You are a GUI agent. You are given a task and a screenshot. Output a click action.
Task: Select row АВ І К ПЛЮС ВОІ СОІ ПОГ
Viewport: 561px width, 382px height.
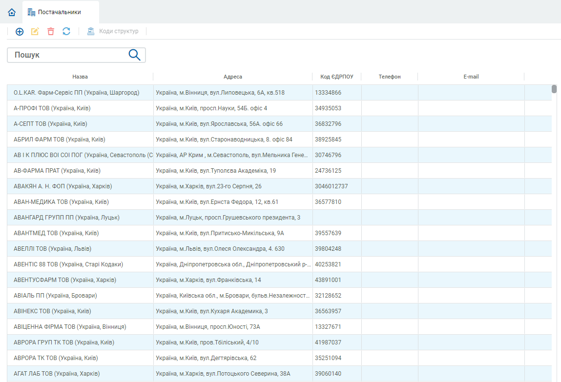(x=279, y=155)
